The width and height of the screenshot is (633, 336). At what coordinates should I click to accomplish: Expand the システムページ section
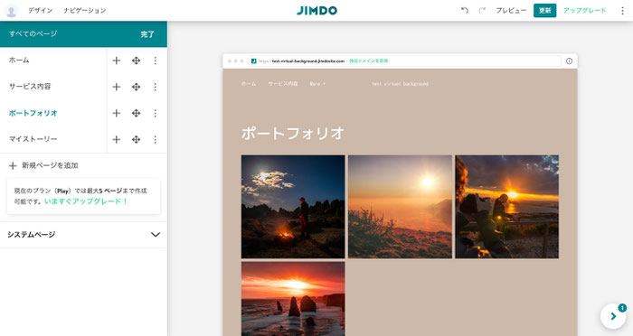coord(83,234)
